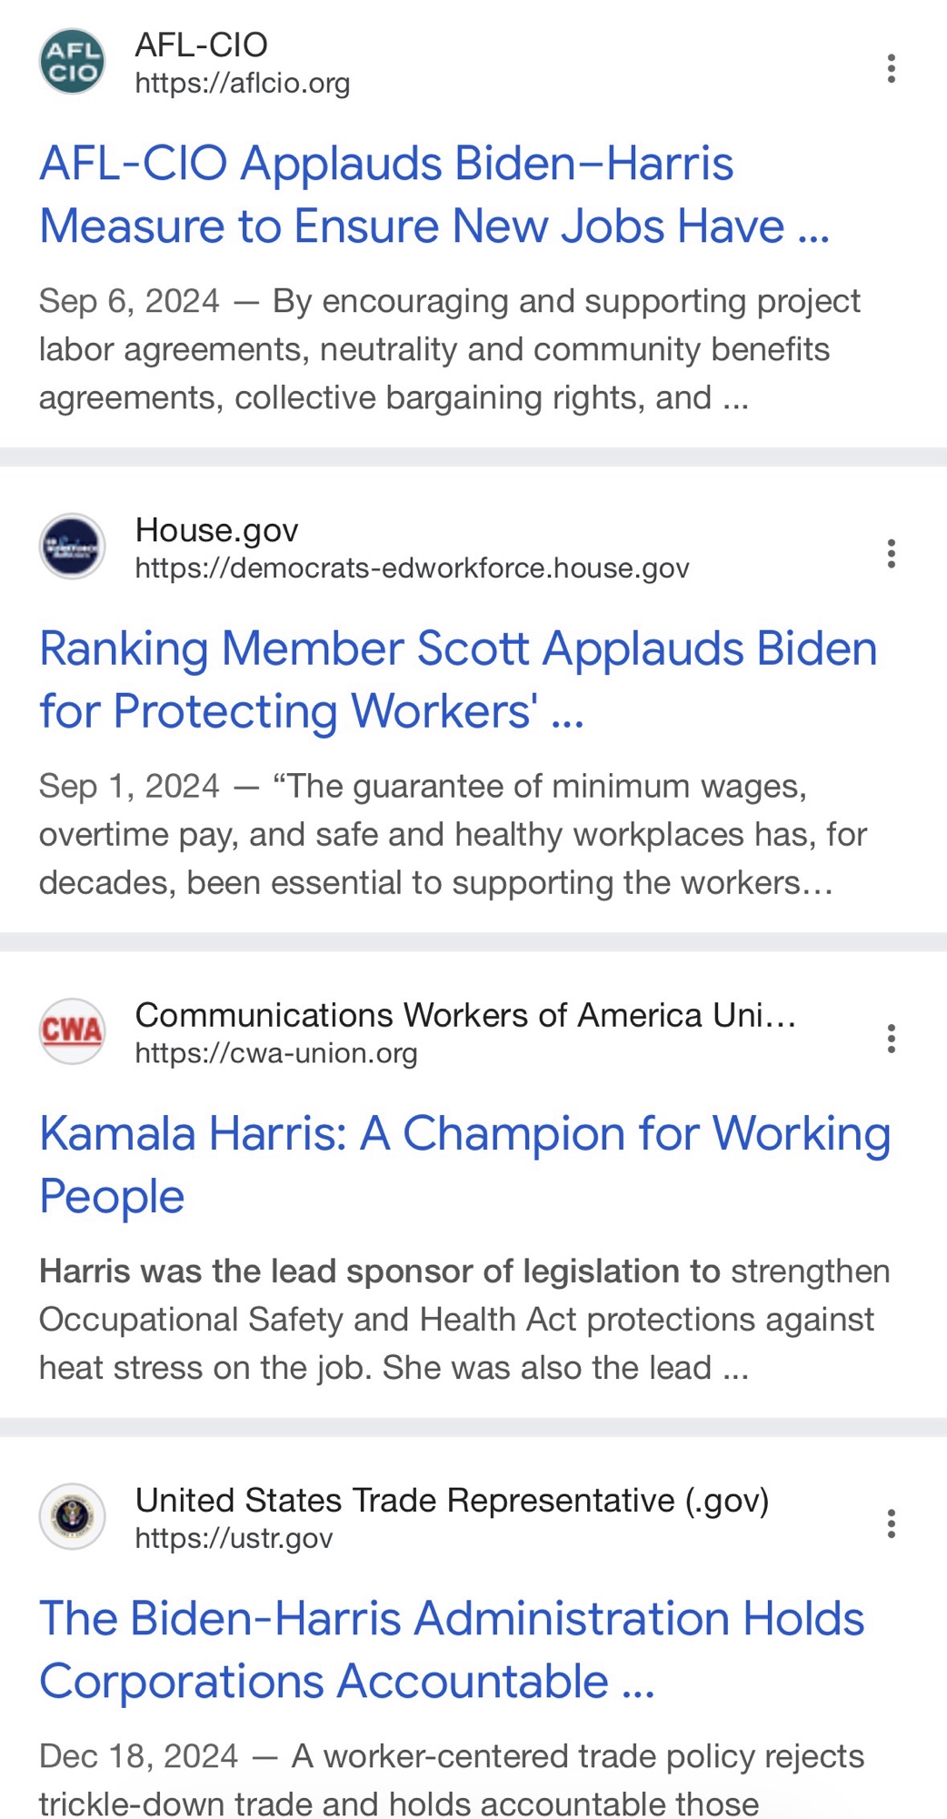Click the 'Harris was the lead sponsor' snippet
Image resolution: width=947 pixels, height=1819 pixels.
[464, 1319]
